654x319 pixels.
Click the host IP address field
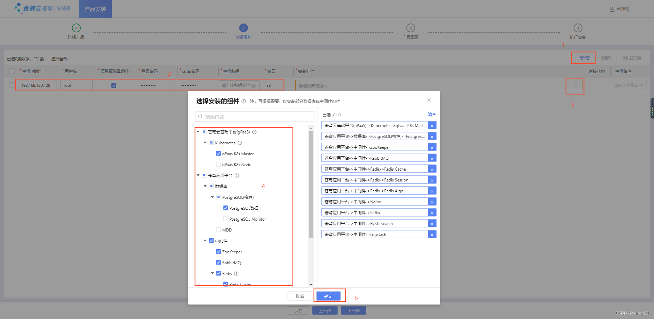coord(37,85)
